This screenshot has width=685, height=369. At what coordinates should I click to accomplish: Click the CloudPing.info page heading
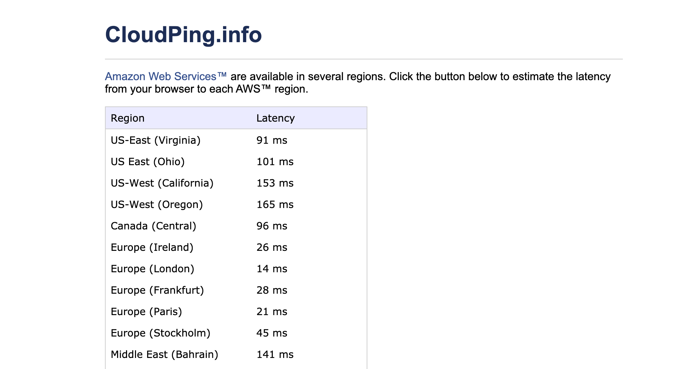[x=183, y=35]
